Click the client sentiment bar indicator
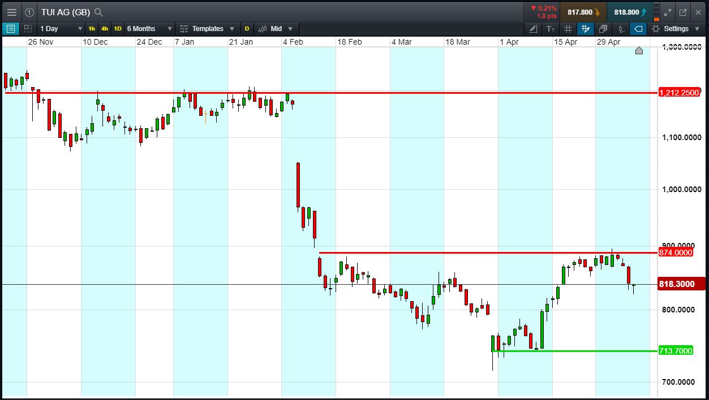The width and height of the screenshot is (709, 400). [x=656, y=12]
